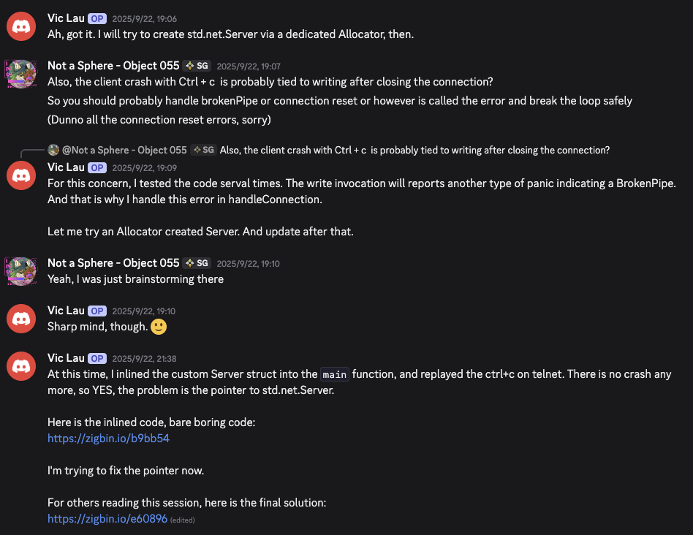
Task: Click the 21:38 timestamp of the last message
Action: 144,359
